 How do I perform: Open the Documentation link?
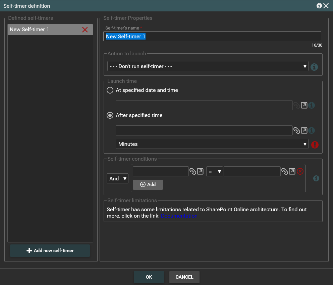(179, 216)
